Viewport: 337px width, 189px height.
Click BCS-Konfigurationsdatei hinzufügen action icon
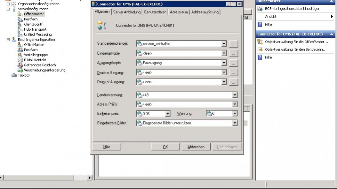coord(260,9)
